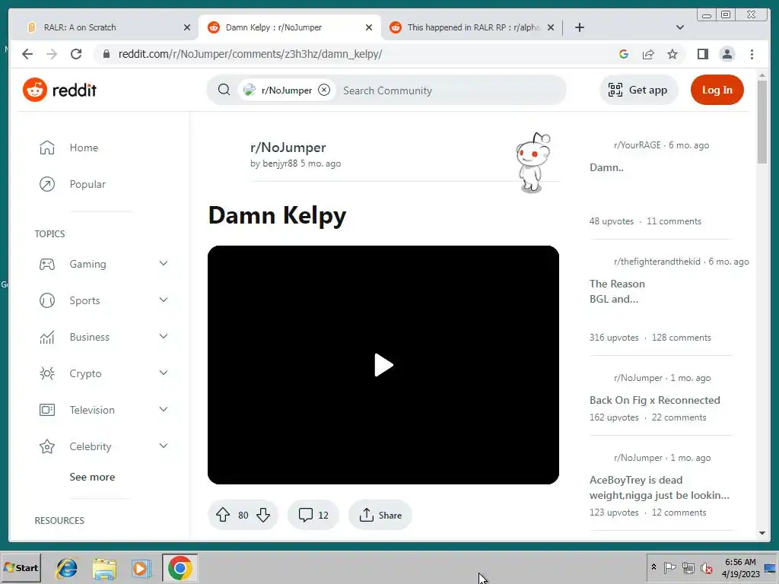Downvote the Damn Kelpy post
This screenshot has height=584, width=779.
tap(263, 515)
